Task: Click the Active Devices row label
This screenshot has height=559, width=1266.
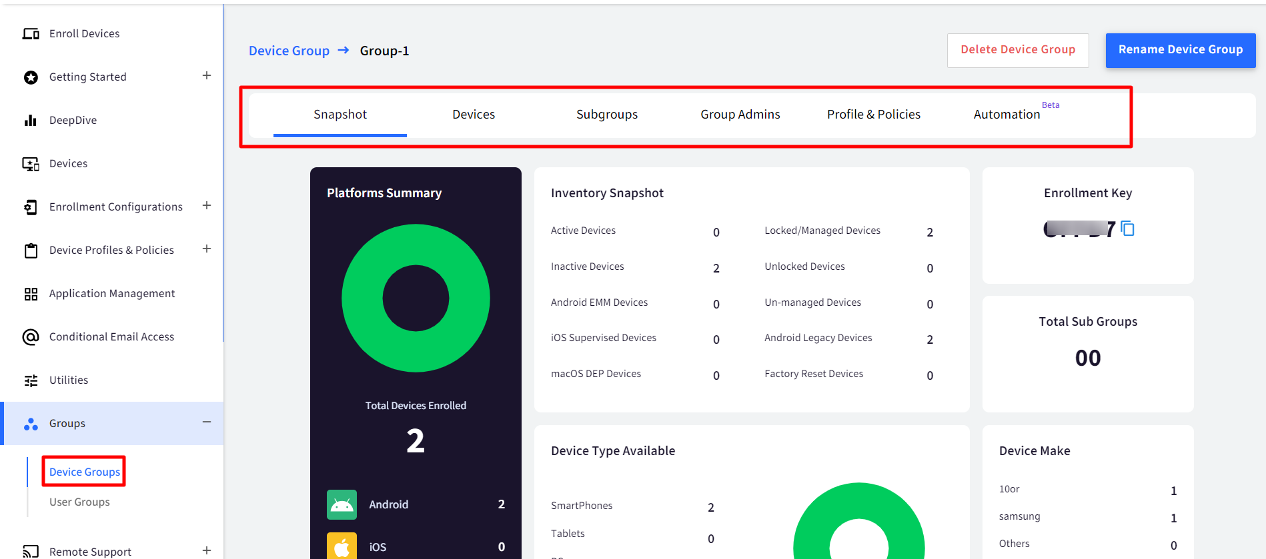Action: (x=583, y=231)
